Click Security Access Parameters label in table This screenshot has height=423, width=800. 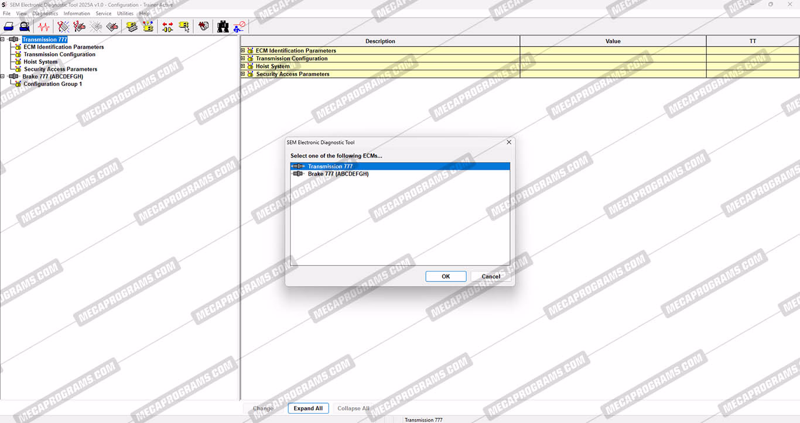click(293, 74)
